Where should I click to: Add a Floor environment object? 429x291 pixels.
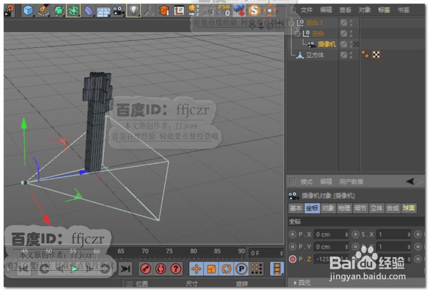(x=104, y=11)
